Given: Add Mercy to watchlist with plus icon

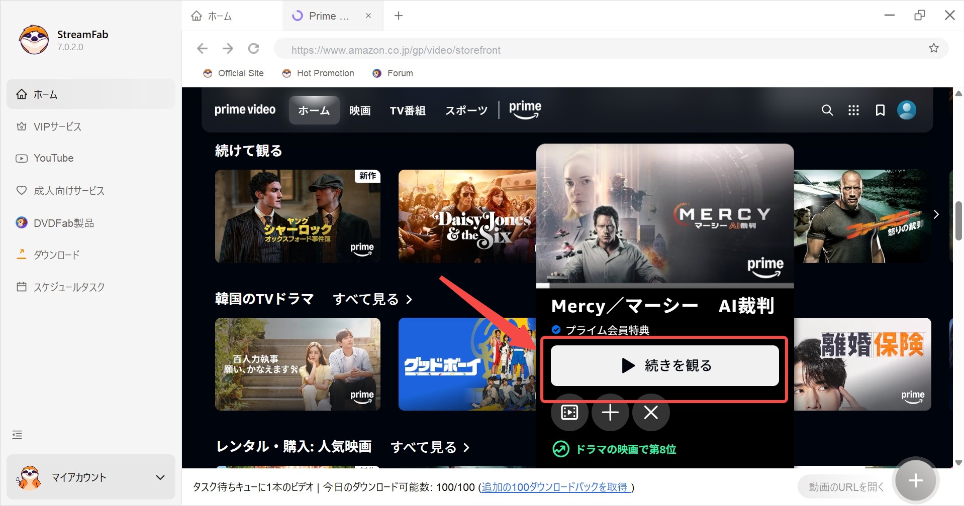Looking at the screenshot, I should click(x=610, y=413).
